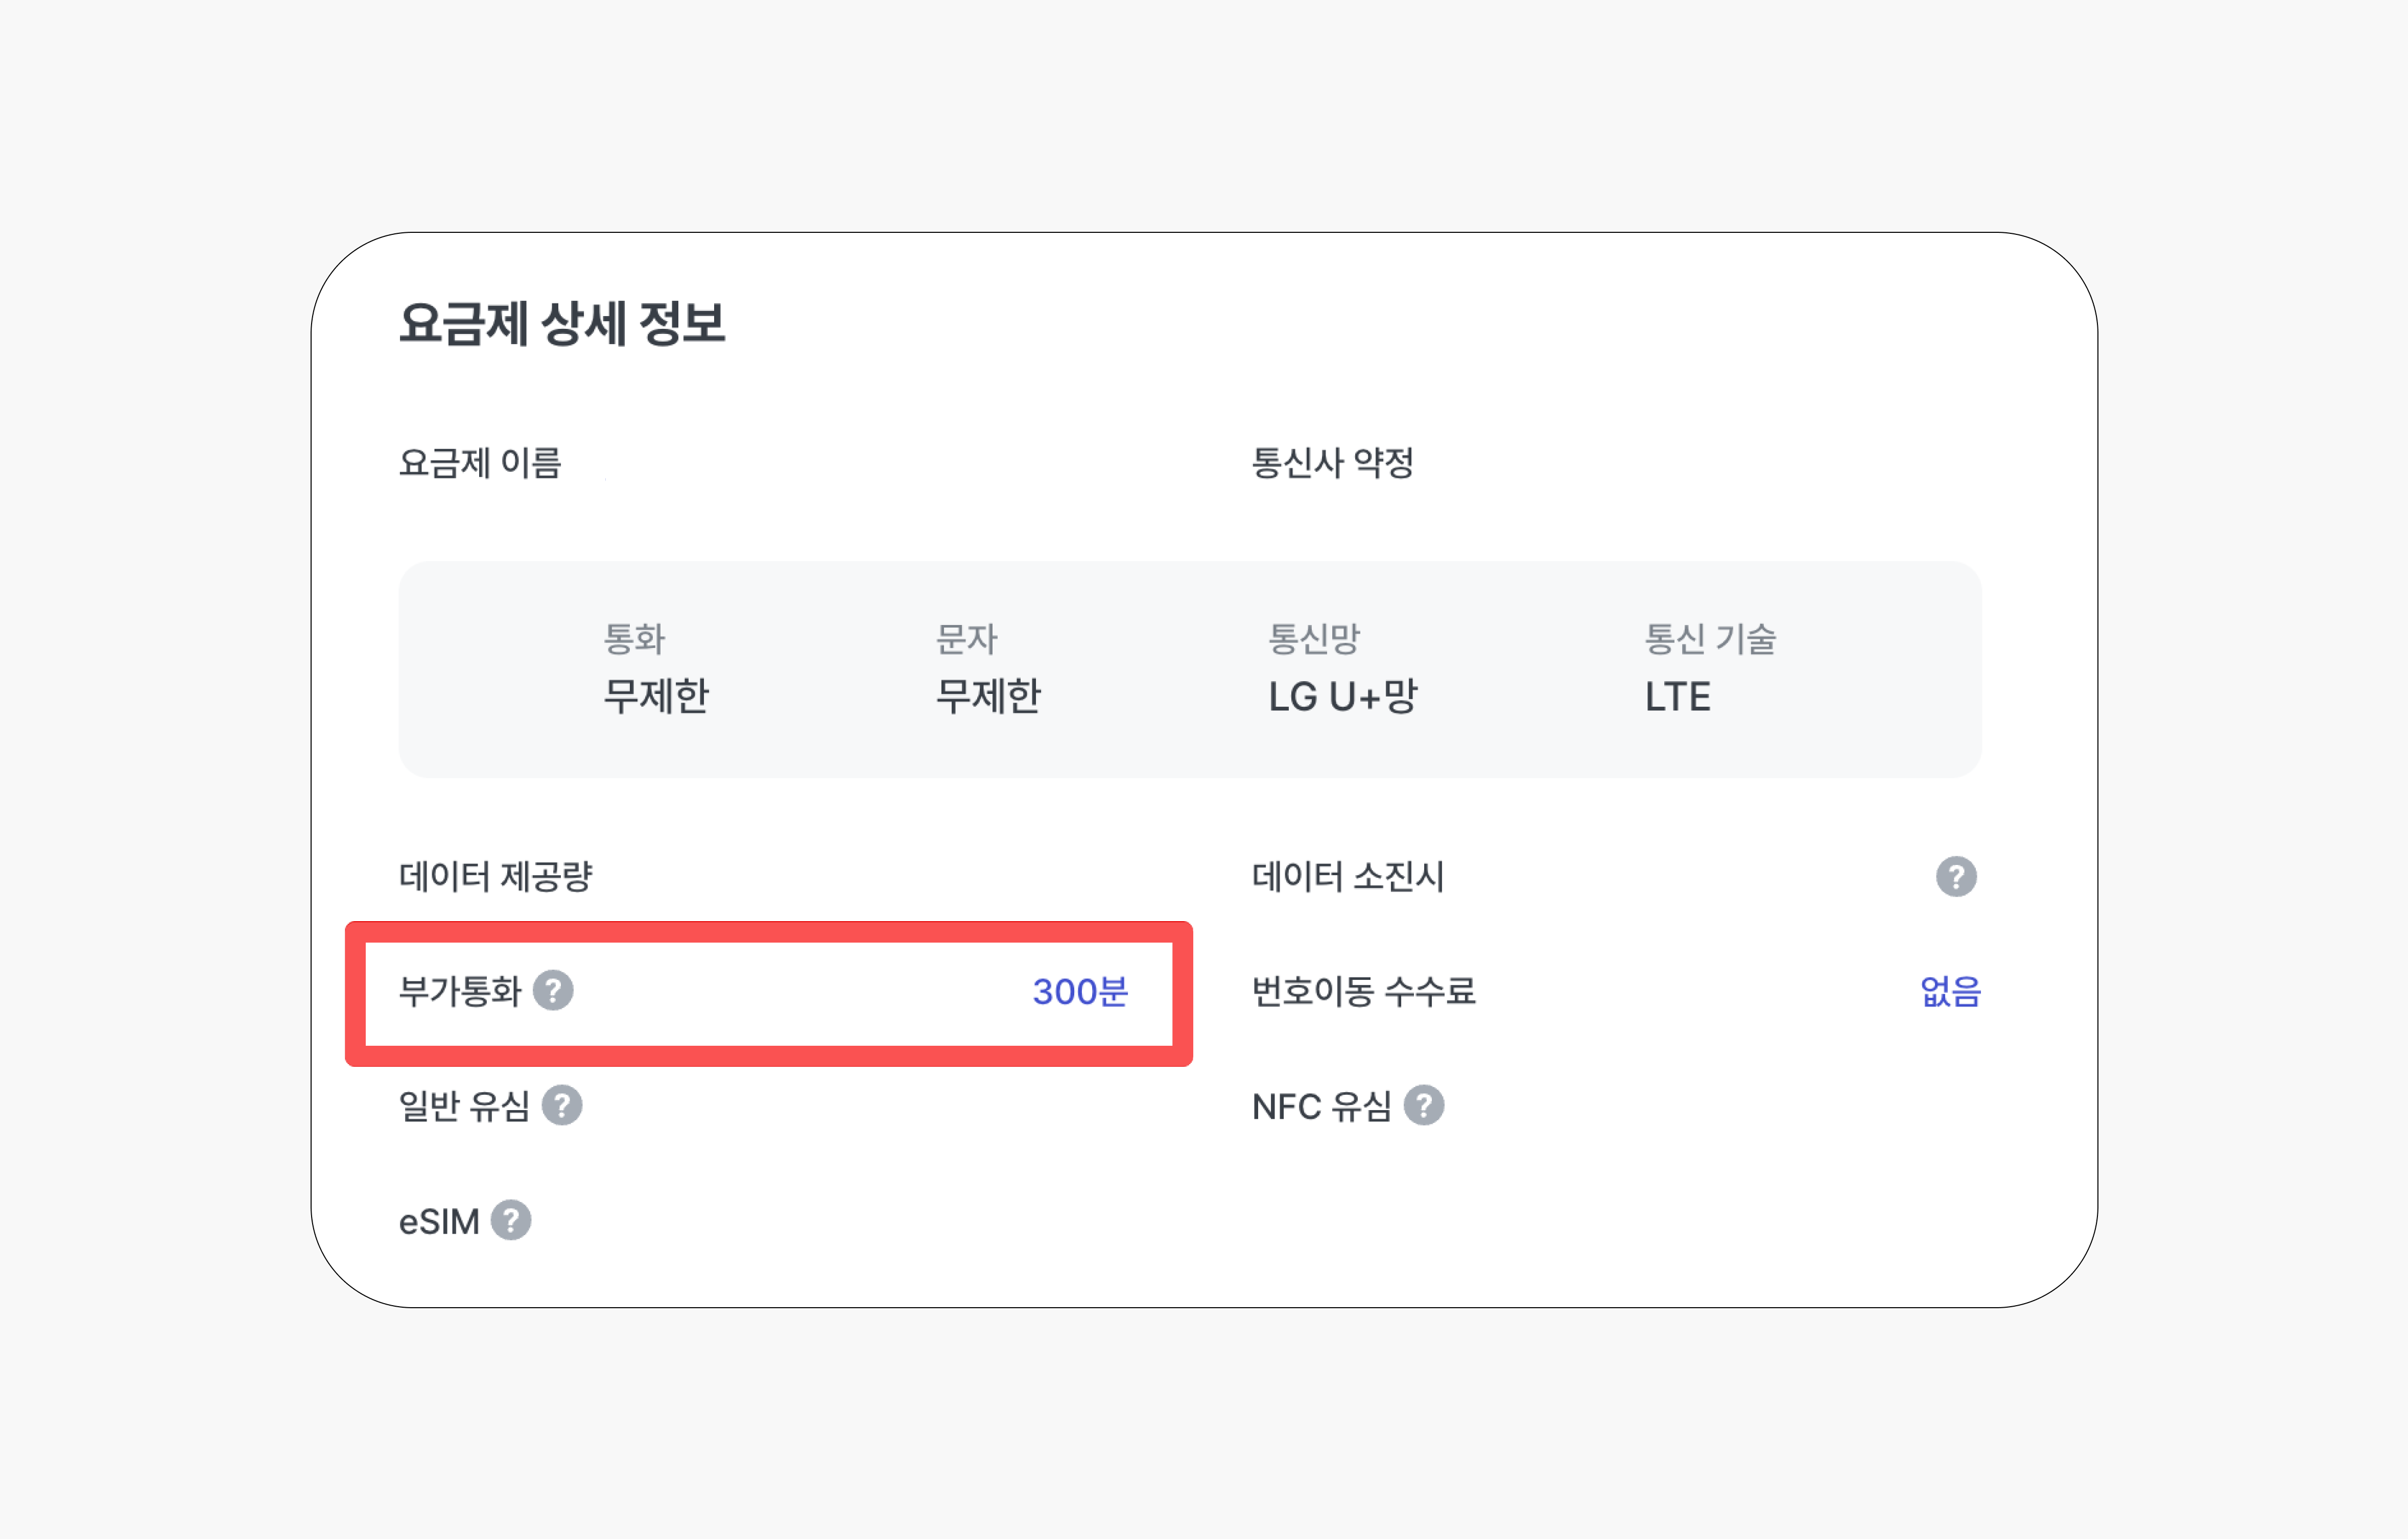Click the 요금제 이름 label
The width and height of the screenshot is (2408, 1539).
click(x=480, y=463)
